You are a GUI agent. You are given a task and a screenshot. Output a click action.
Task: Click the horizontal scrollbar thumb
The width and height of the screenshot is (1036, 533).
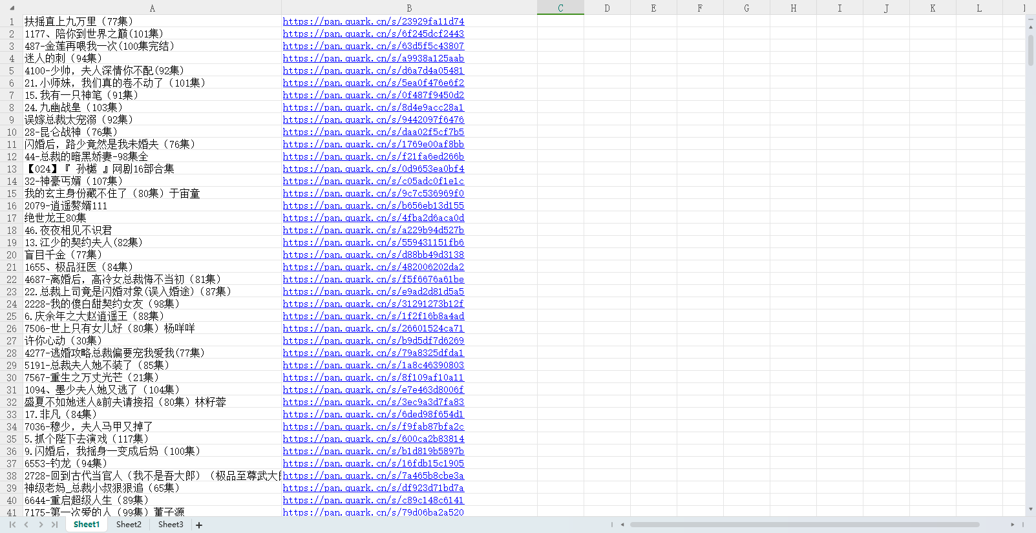[804, 525]
